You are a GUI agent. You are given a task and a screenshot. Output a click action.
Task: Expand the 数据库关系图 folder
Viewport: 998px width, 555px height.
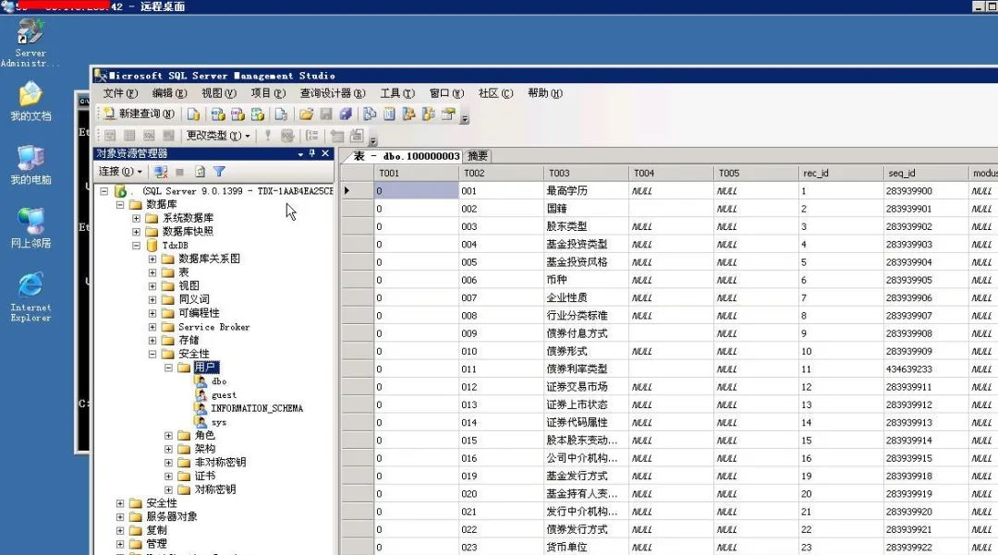(152, 259)
